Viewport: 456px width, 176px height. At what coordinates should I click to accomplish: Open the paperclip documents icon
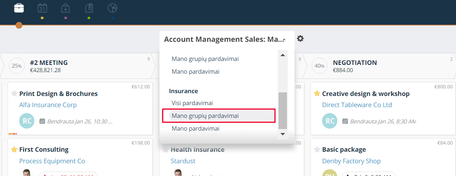(89, 8)
